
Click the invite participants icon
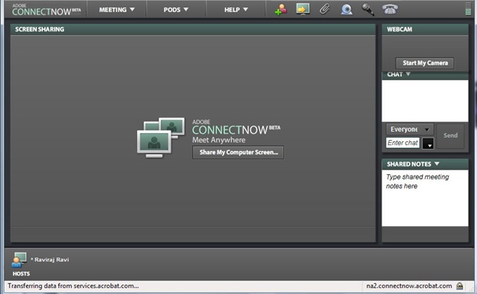[x=280, y=10]
